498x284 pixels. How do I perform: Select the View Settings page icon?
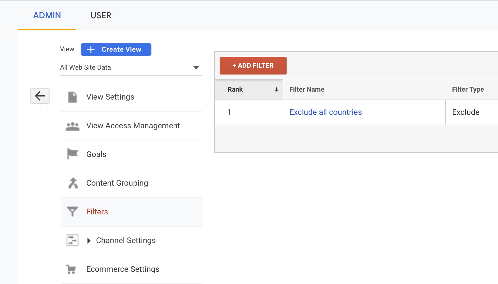tap(72, 96)
